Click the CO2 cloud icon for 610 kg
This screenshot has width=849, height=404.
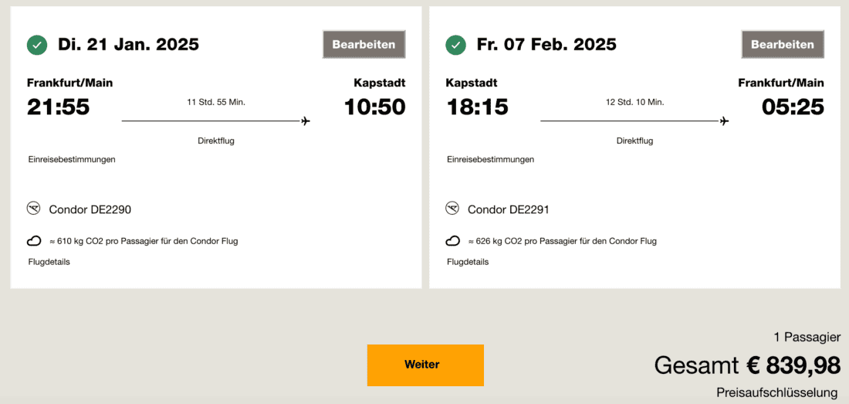34,241
